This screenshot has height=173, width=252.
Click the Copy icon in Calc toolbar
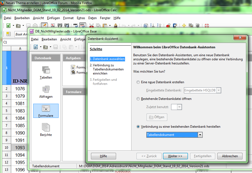click(98, 26)
